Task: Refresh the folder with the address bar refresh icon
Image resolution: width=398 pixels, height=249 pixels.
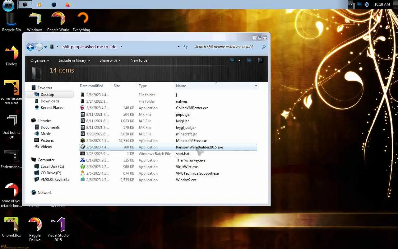Action: [186, 47]
